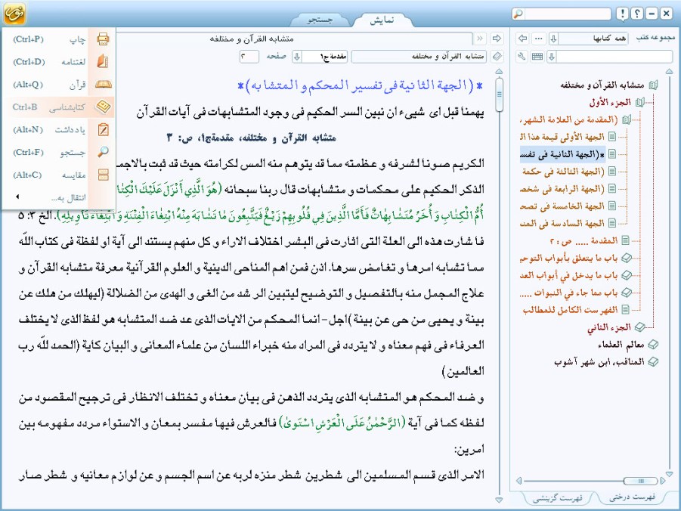Select tree item الجهة الثالثة فى حكمة

click(x=563, y=171)
